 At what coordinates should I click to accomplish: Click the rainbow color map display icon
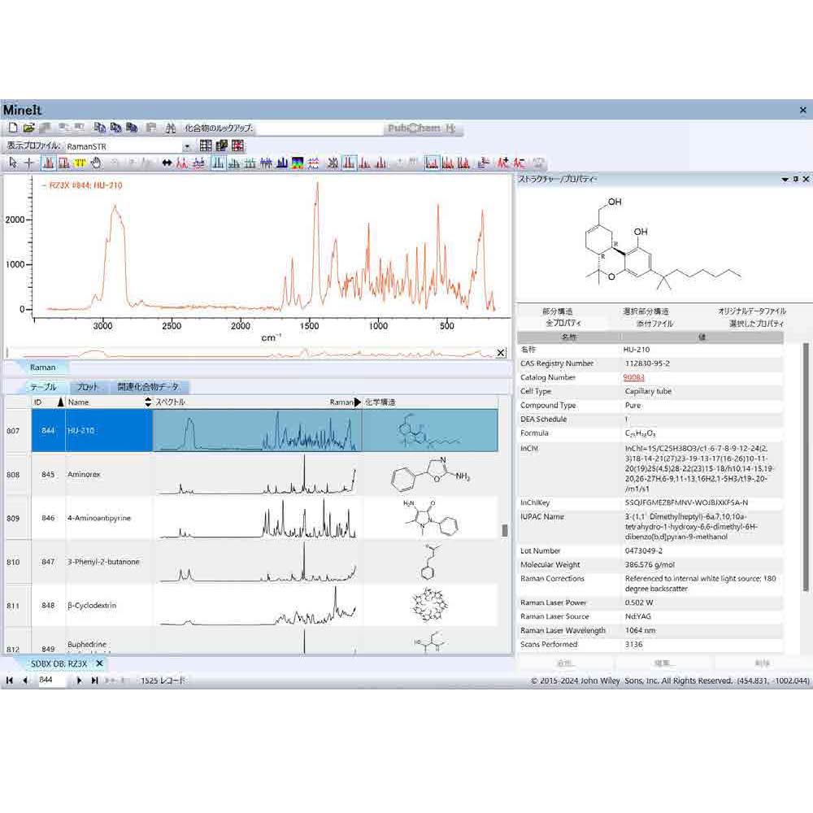298,163
